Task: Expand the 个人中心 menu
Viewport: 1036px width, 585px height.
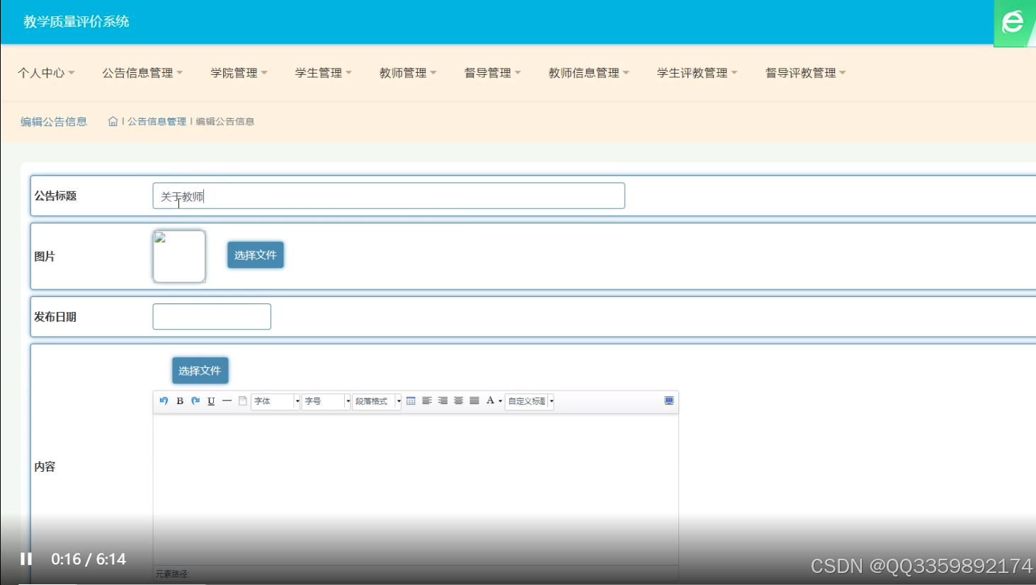Action: click(46, 73)
